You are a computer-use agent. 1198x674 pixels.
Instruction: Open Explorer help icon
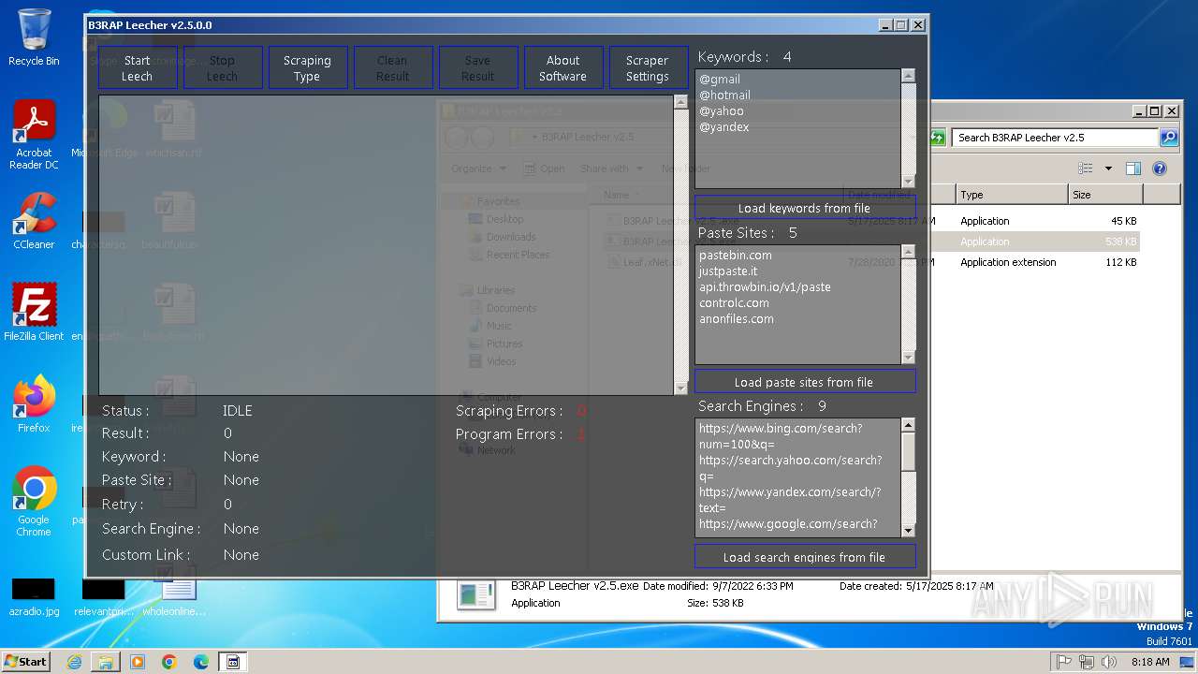click(x=1160, y=168)
